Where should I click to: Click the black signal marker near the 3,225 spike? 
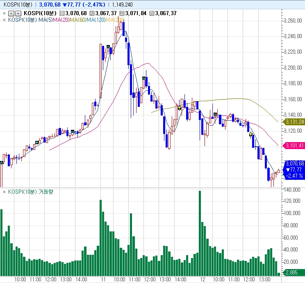coord(108,47)
